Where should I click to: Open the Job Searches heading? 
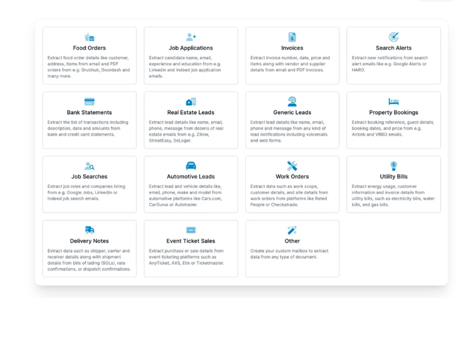[89, 177]
